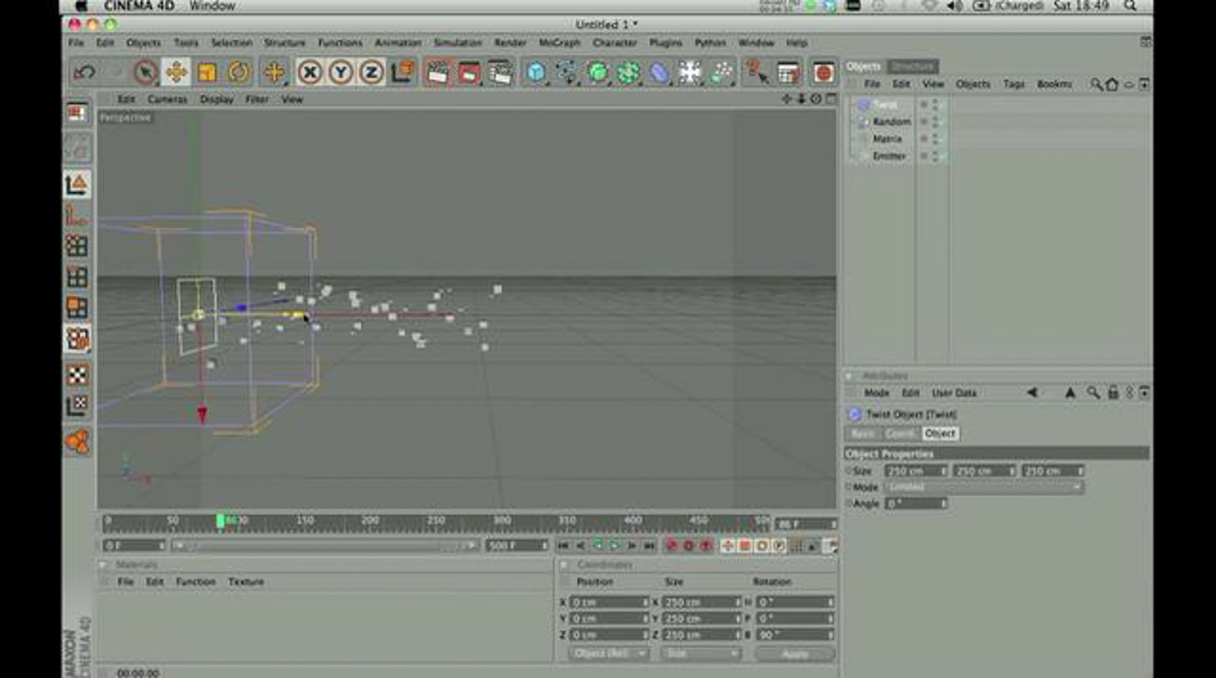The height and width of the screenshot is (678, 1216).
Task: Activate the Move tool
Action: click(176, 72)
